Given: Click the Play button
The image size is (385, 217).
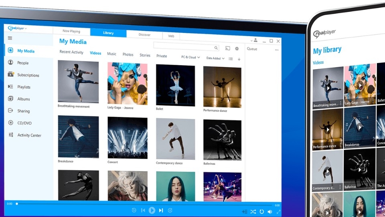Looking at the screenshot, I should coord(152,210).
